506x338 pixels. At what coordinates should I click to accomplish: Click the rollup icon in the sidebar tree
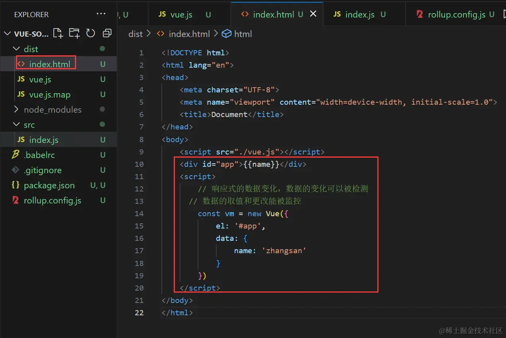pos(16,200)
